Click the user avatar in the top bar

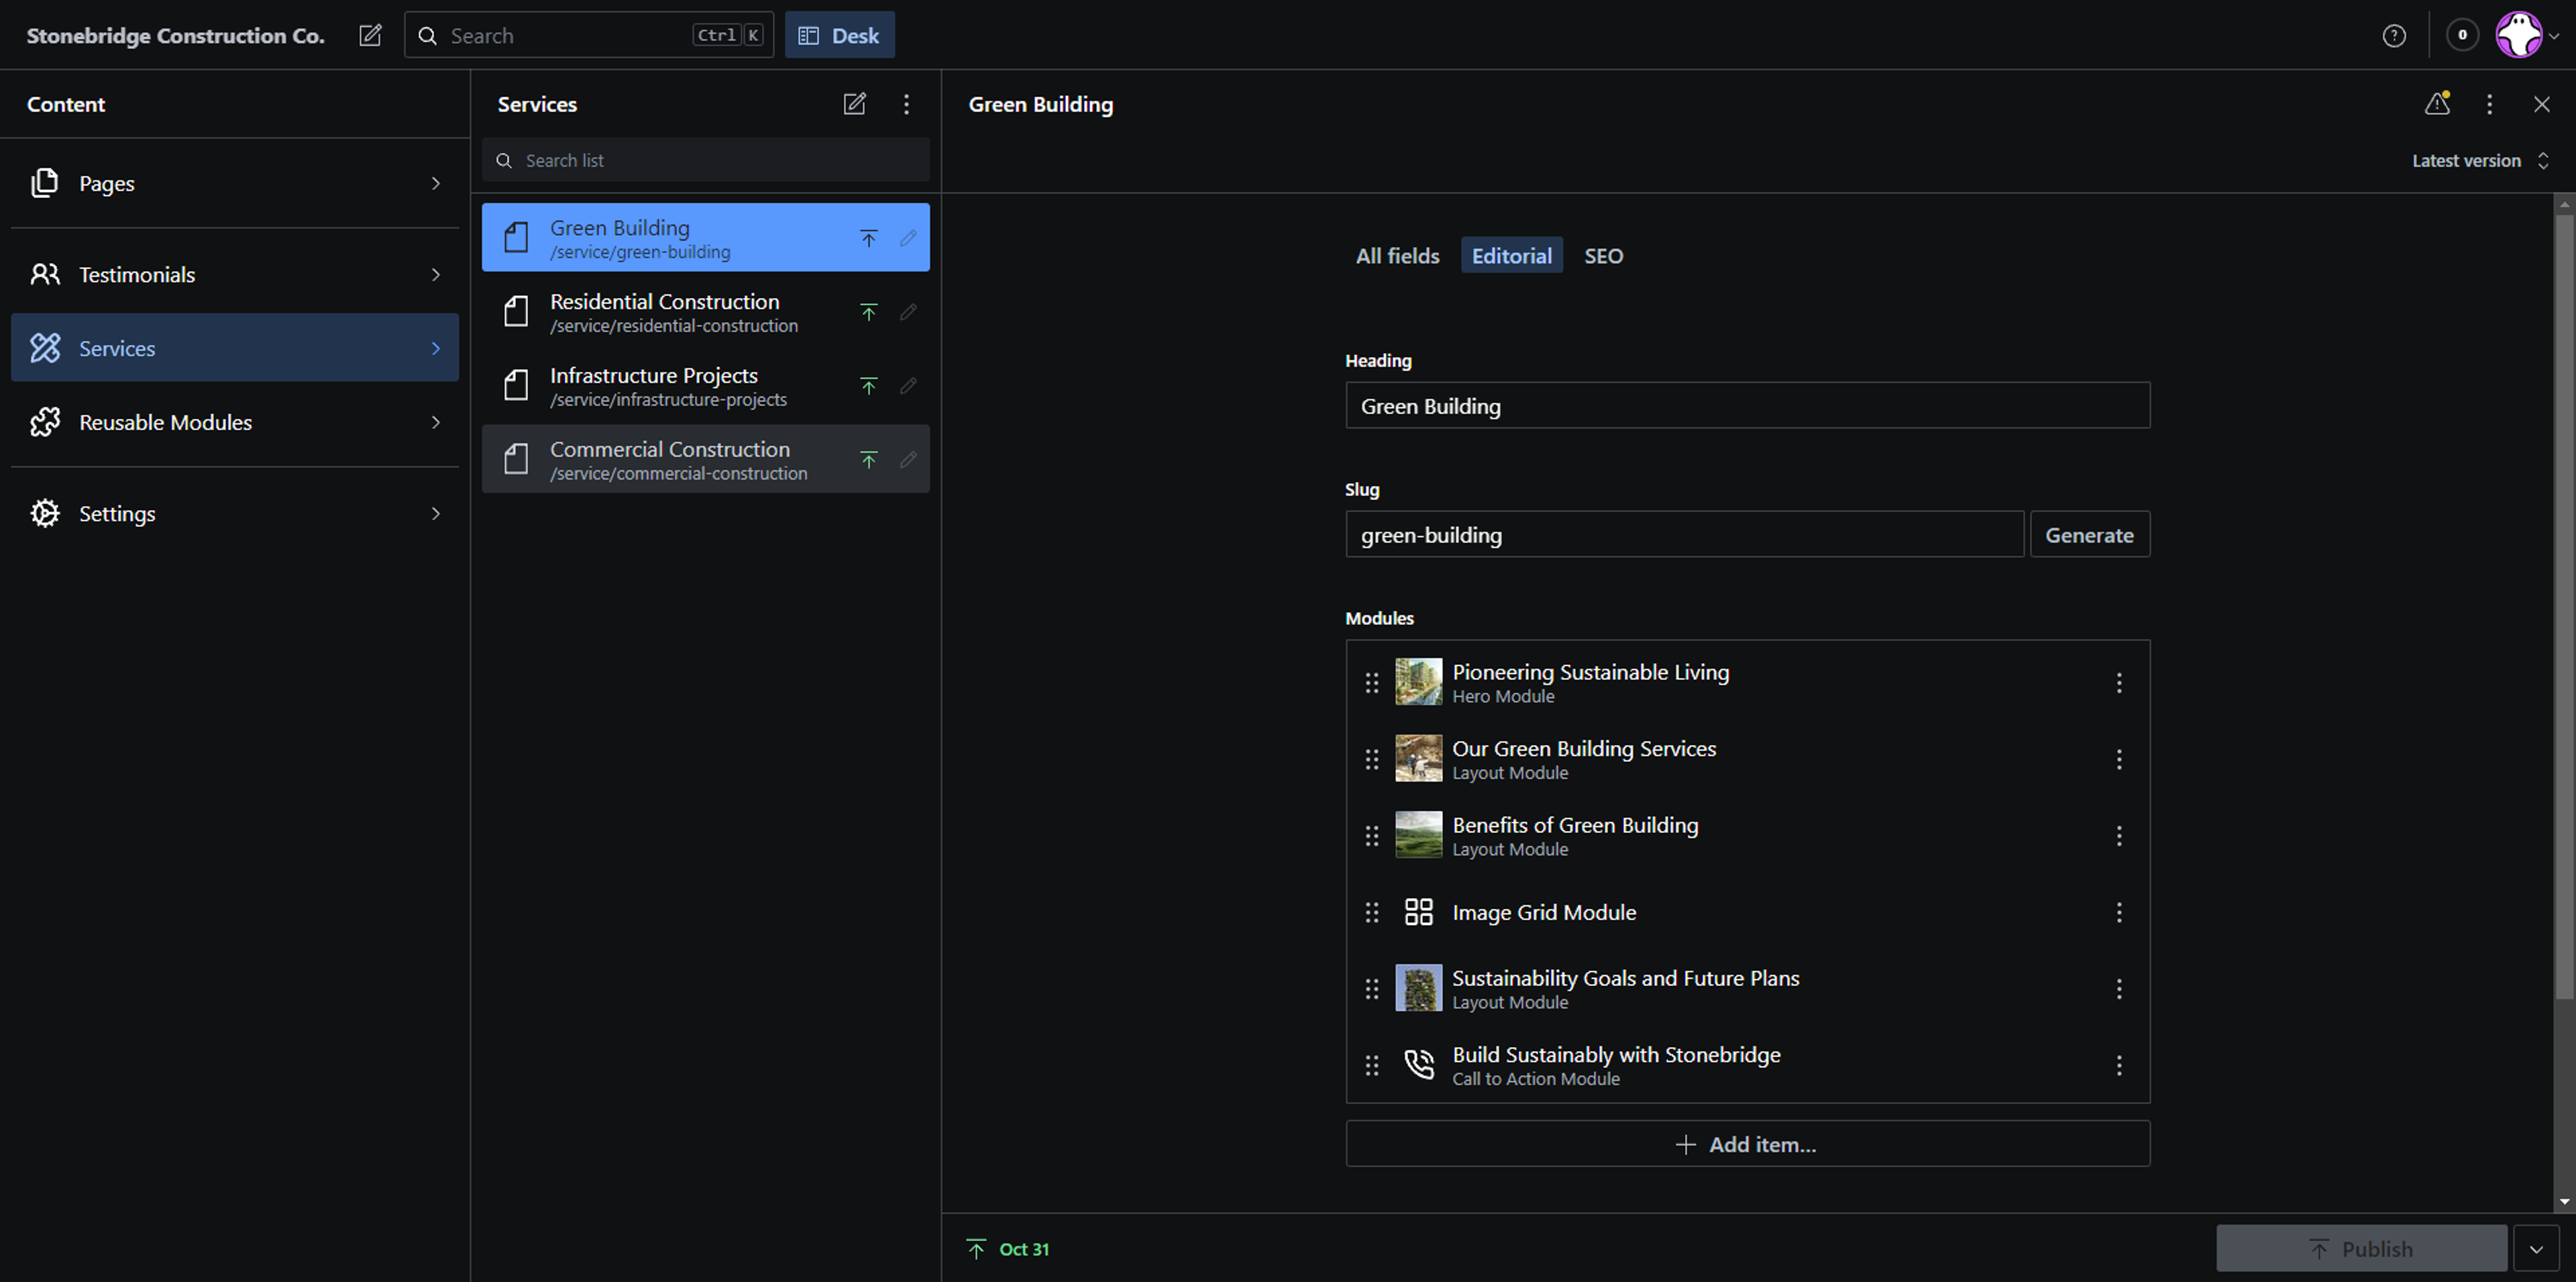[2518, 35]
